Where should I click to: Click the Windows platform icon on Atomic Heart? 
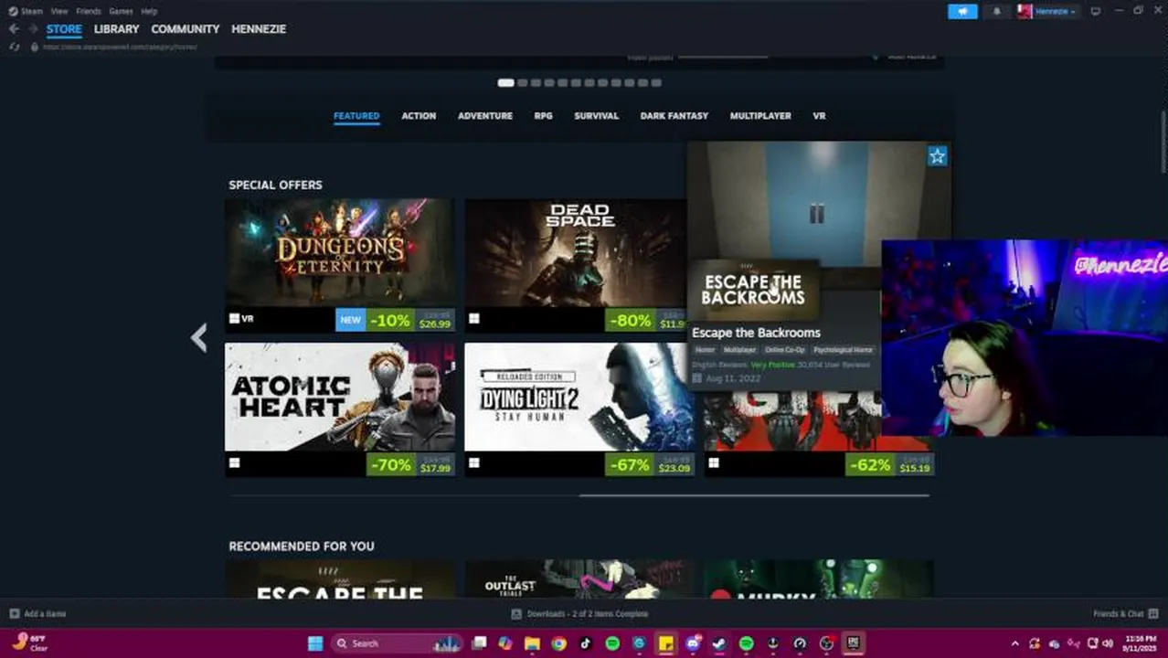pos(235,462)
